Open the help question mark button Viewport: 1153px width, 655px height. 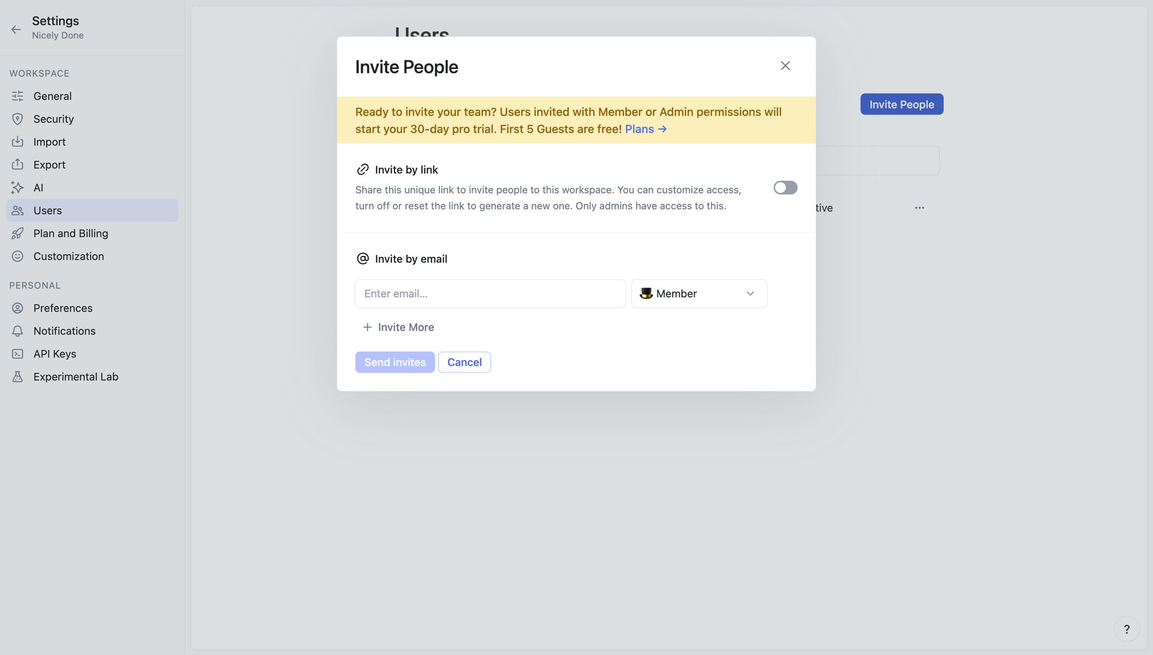click(x=1128, y=629)
